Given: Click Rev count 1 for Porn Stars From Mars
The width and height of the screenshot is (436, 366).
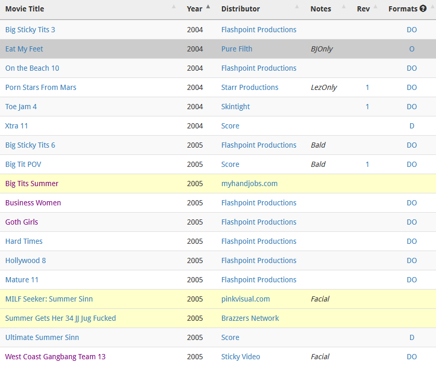Looking at the screenshot, I should [367, 87].
